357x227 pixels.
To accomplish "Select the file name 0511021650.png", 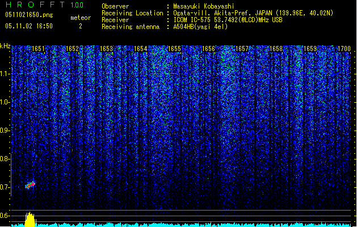I will [x=29, y=15].
